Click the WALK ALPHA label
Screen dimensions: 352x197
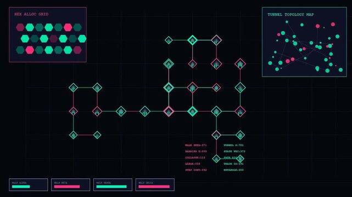point(19,183)
